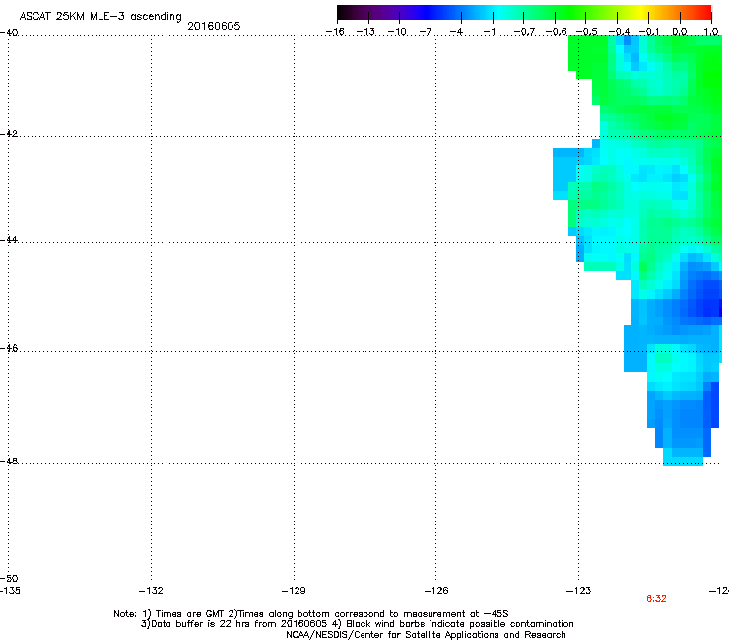Click the -16 label on the color scale
The height and width of the screenshot is (641, 729).
[335, 32]
